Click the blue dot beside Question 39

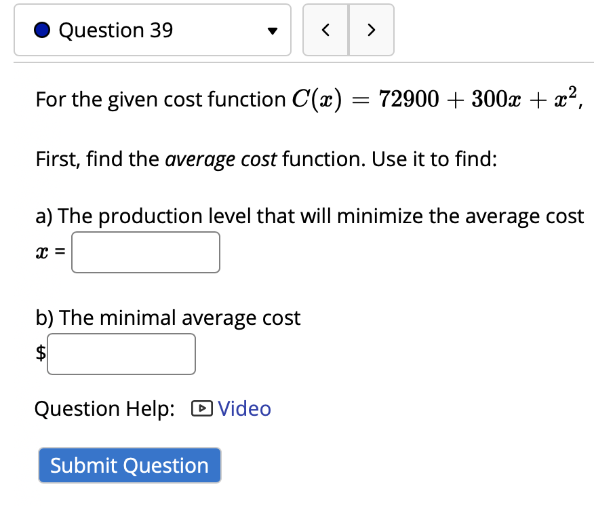point(42,30)
